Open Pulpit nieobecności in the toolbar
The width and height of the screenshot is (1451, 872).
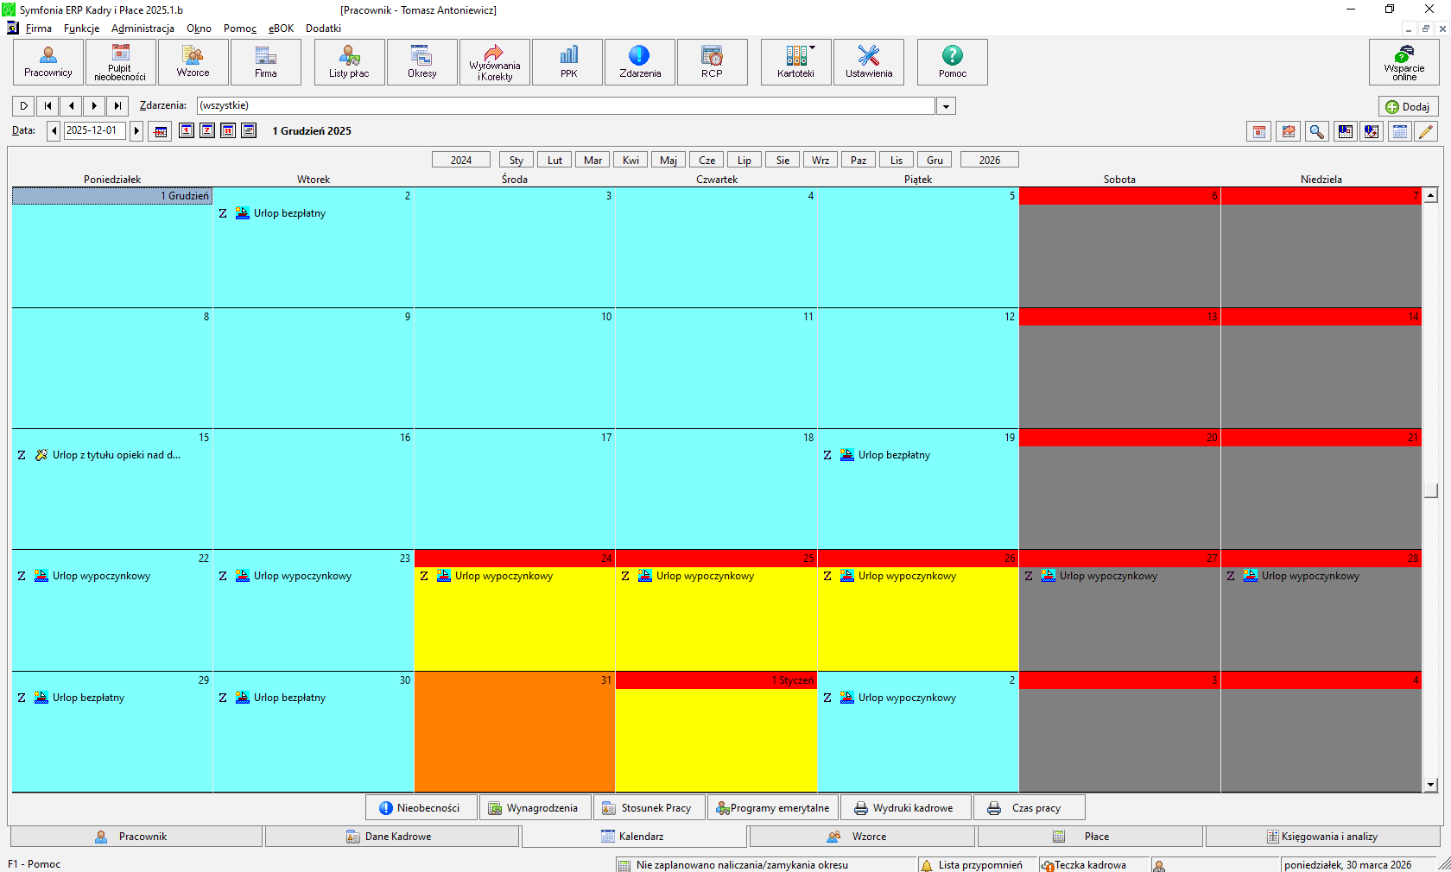120,62
